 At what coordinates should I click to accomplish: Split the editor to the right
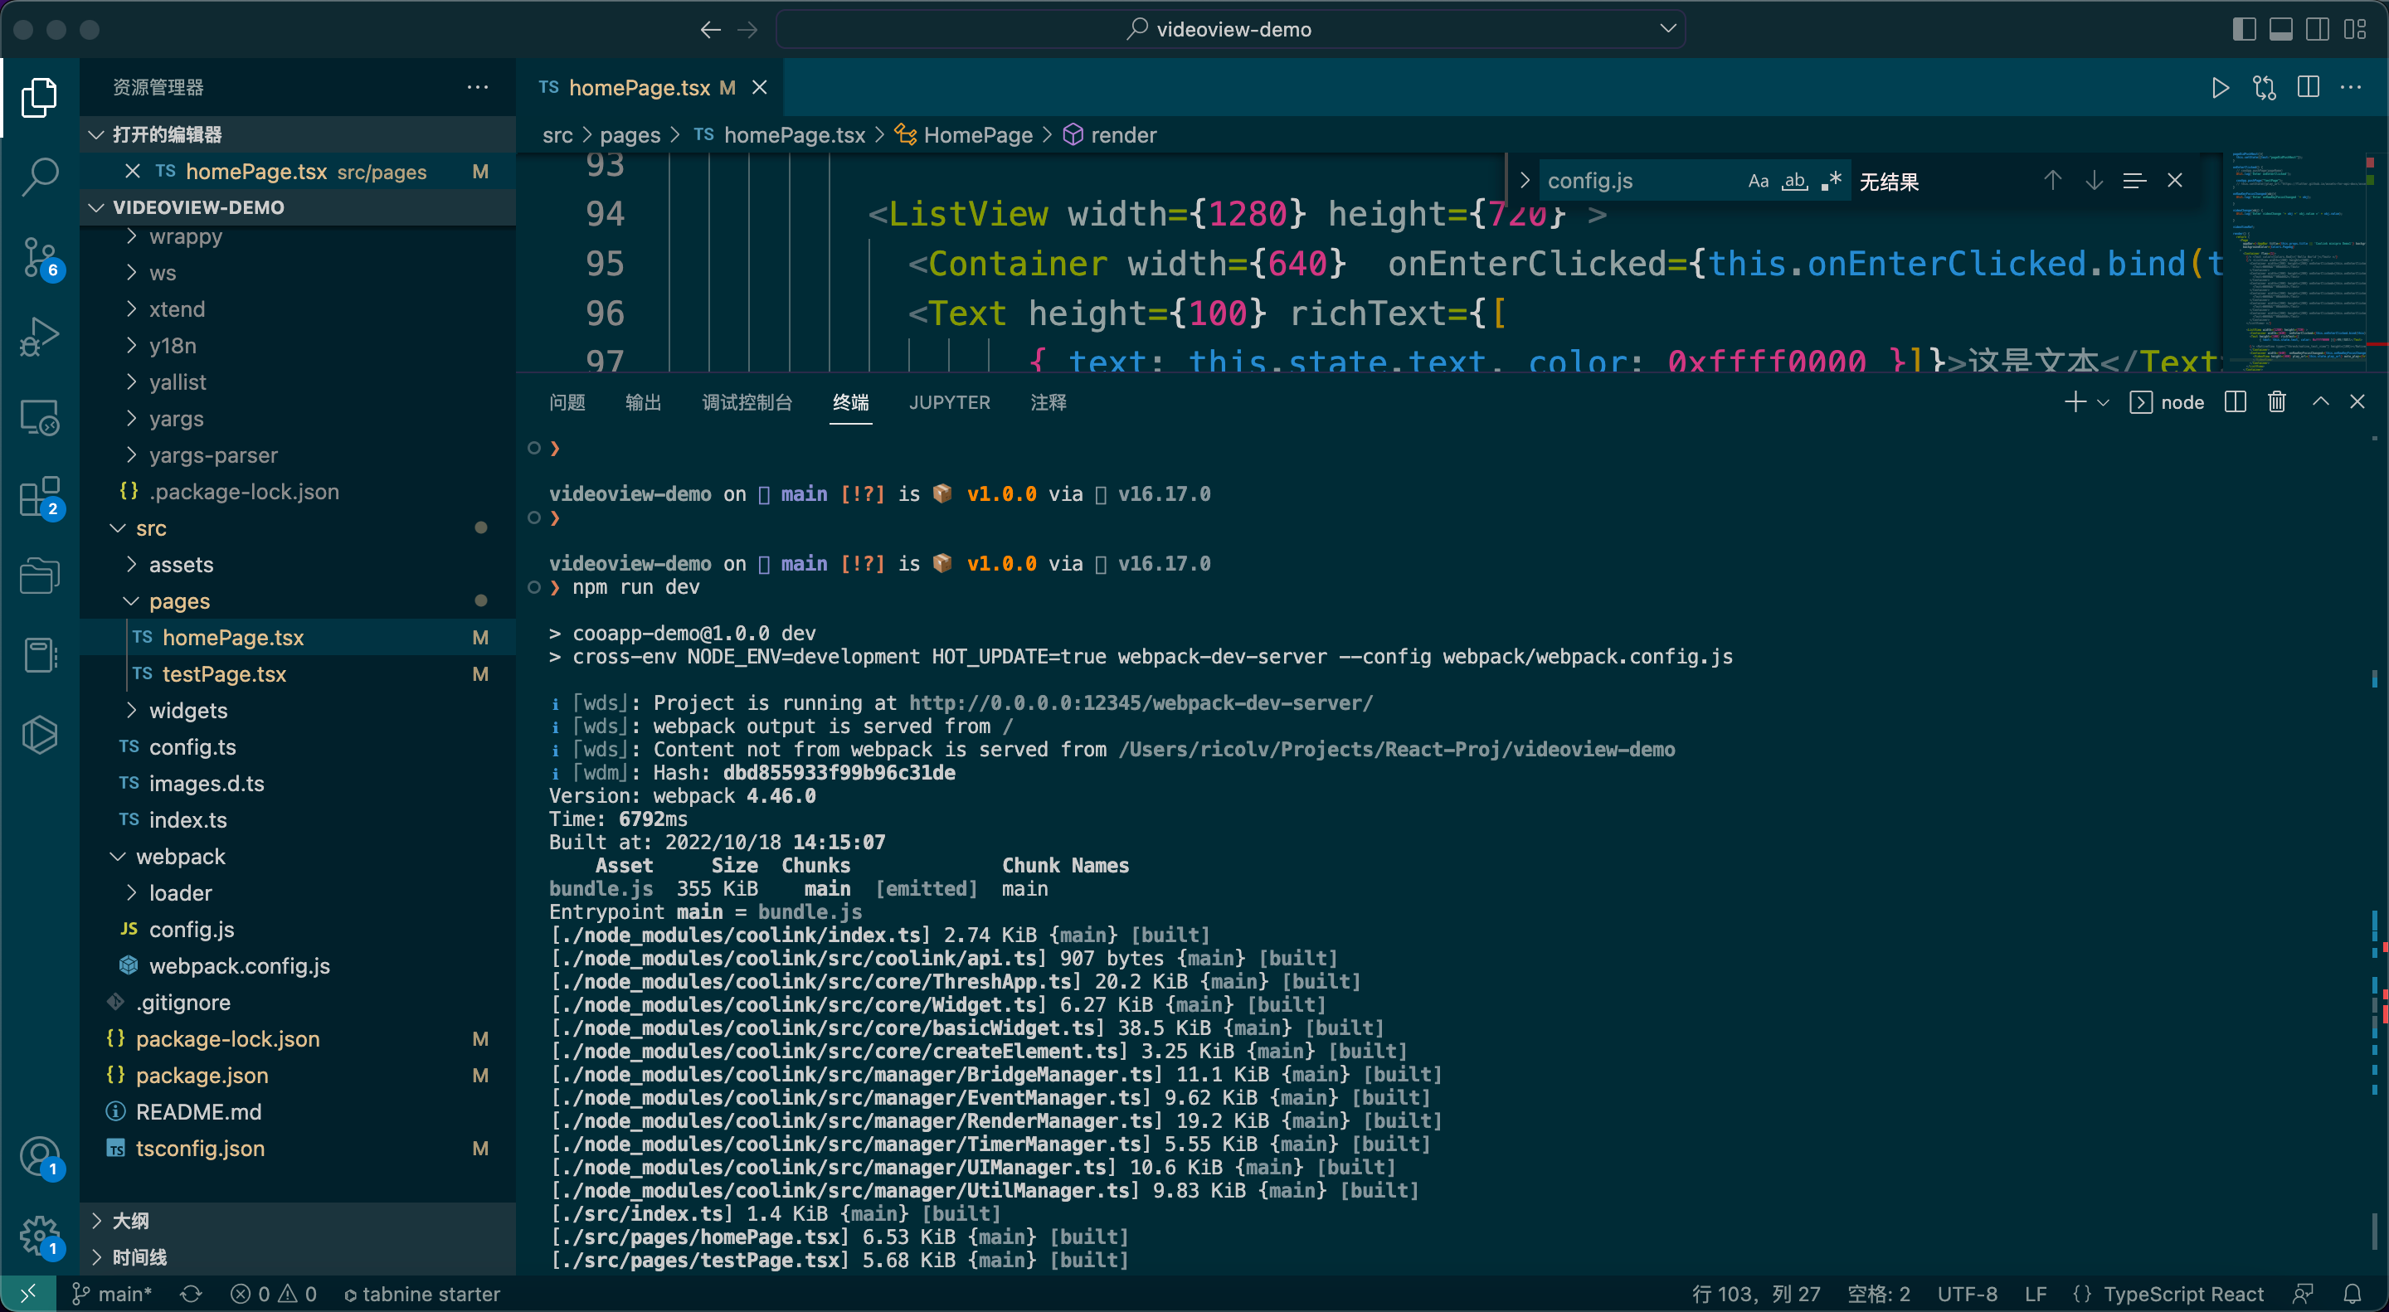click(x=2309, y=87)
